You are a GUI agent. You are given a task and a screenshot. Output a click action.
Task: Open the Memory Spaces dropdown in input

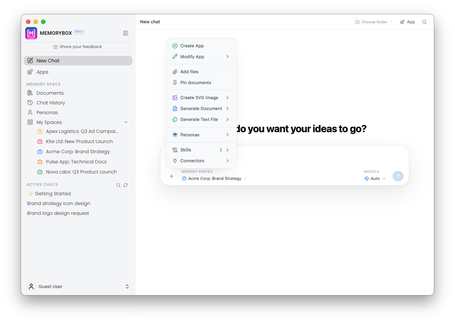(214, 178)
